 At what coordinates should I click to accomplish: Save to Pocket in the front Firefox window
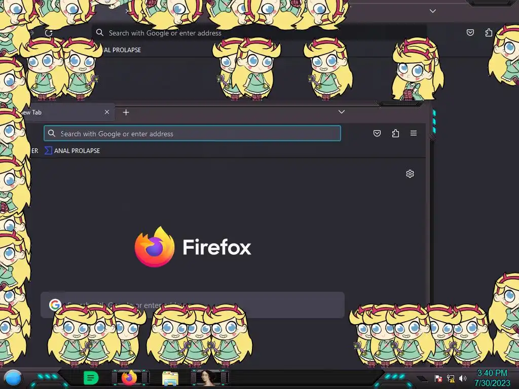377,133
